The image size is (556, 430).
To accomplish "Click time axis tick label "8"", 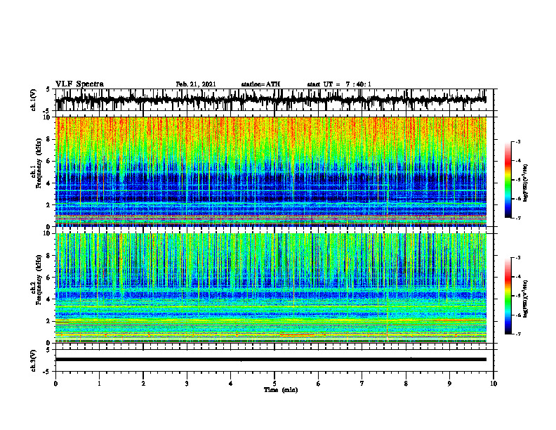I will click(406, 384).
